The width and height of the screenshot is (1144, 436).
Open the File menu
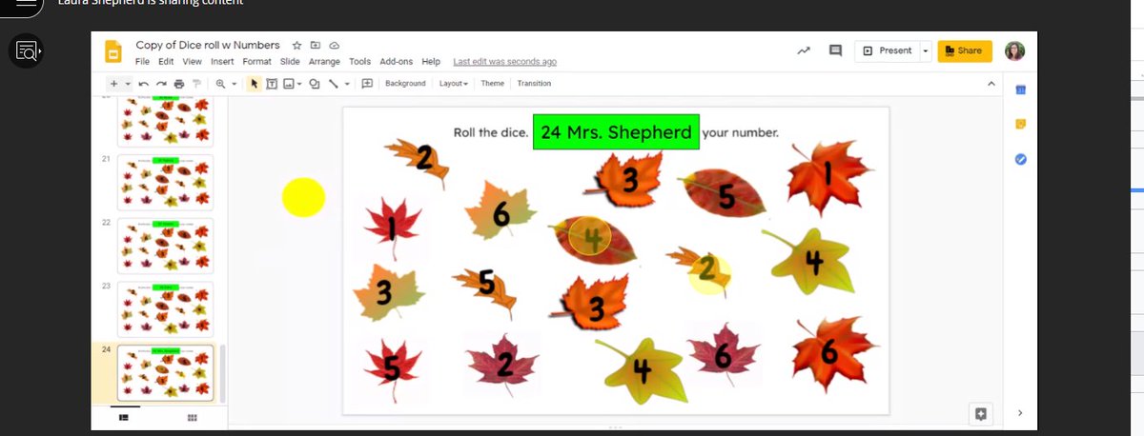pos(142,62)
